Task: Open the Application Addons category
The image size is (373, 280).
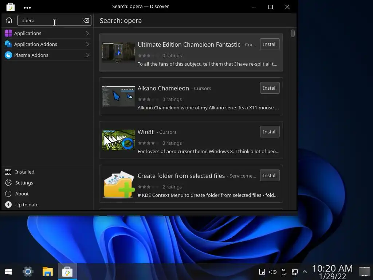Action: [48, 44]
